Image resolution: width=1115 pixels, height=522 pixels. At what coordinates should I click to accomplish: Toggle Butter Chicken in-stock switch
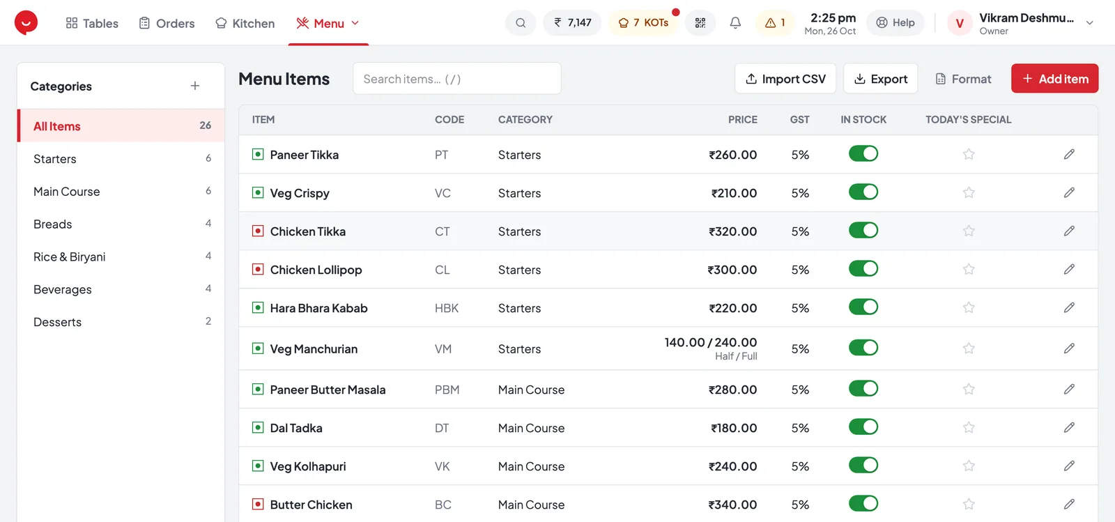(863, 503)
